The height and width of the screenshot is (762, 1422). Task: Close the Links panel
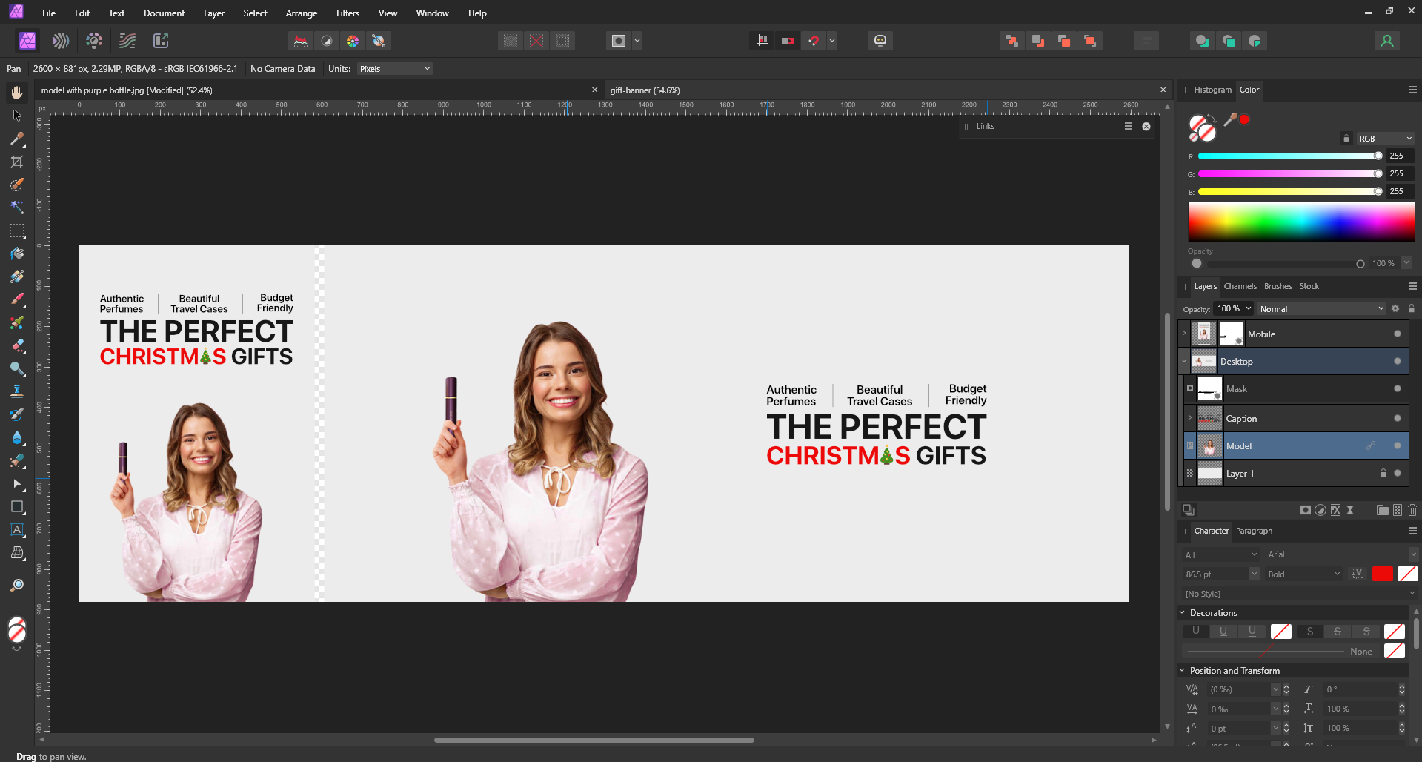pyautogui.click(x=1146, y=127)
